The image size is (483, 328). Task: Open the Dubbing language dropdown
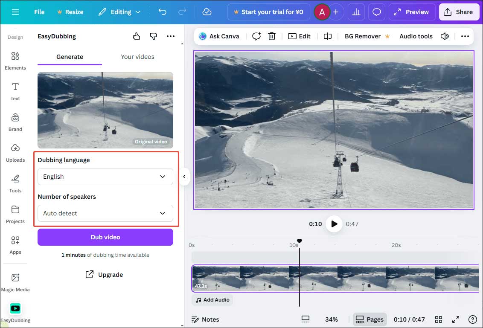(105, 176)
